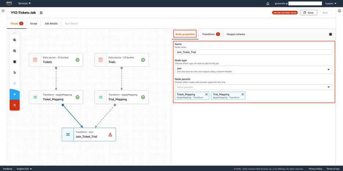
Task: Zoom in on the canvas
Action: (x=15, y=40)
